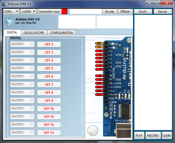Click the RECORD button
The image size is (175, 143).
click(x=153, y=136)
